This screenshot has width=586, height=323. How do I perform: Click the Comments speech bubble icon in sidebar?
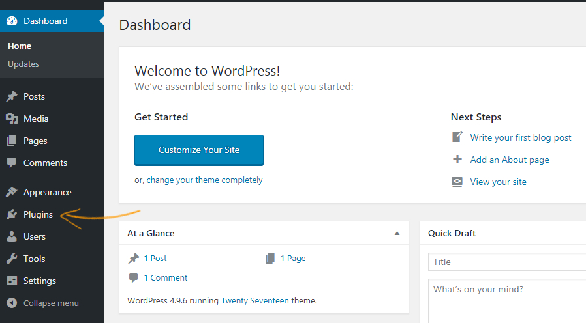12,163
